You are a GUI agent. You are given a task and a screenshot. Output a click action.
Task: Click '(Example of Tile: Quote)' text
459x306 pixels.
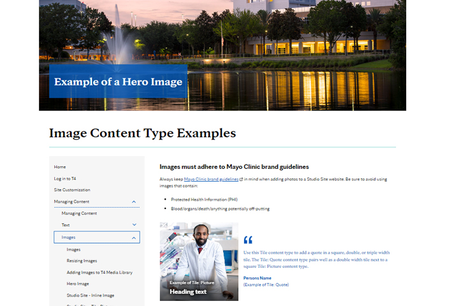[x=266, y=284]
